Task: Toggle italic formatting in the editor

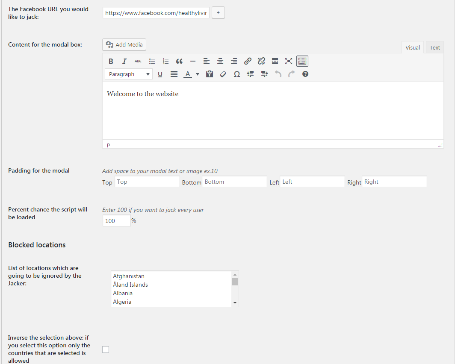Action: [x=124, y=61]
